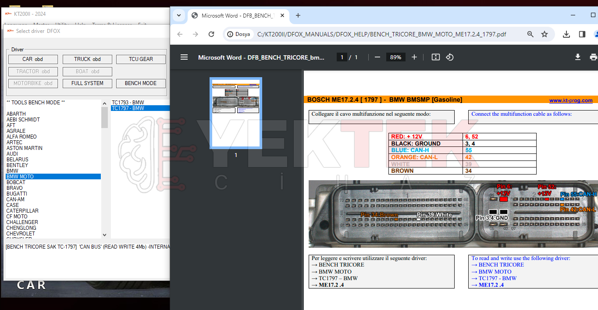Open the PDF viewer sidebar menu icon
This screenshot has width=598, height=310.
pos(184,57)
